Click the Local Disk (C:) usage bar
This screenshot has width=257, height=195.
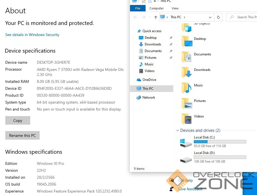point(220,142)
